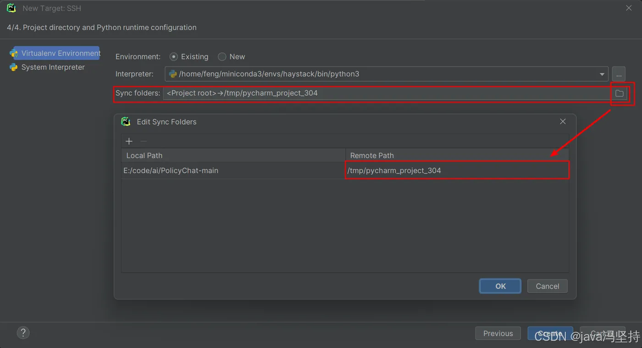
Task: Click the Sync folders browse folder icon
Action: (x=620, y=93)
